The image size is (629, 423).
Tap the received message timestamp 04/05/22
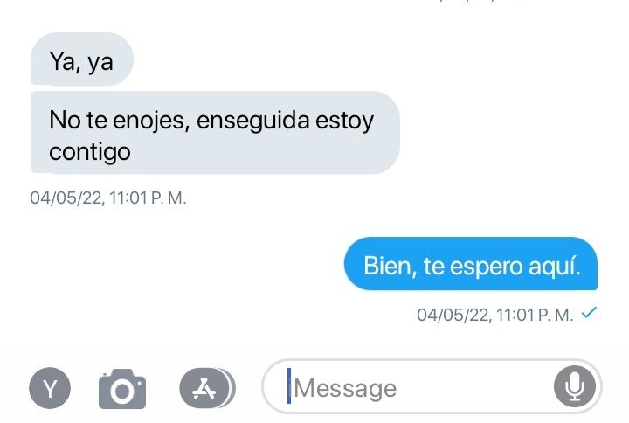(x=108, y=198)
